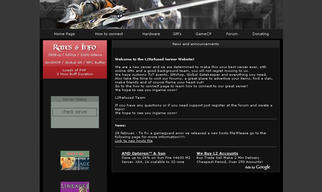Click the 28 februari news entry text
Screen dimensions: 322x192
click(190, 135)
